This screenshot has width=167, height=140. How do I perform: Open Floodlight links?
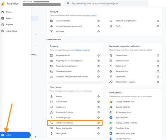tap(122, 128)
